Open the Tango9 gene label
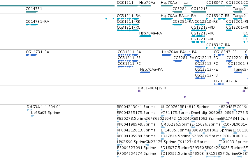The height and width of the screenshot is (158, 248). 239,8
